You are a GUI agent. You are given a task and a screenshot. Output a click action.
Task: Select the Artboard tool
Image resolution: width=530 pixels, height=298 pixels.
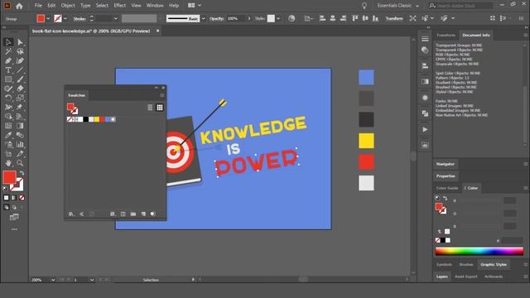(x=8, y=154)
